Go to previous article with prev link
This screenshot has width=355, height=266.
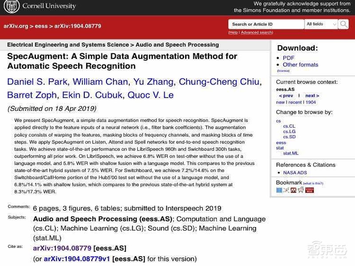click(286, 96)
